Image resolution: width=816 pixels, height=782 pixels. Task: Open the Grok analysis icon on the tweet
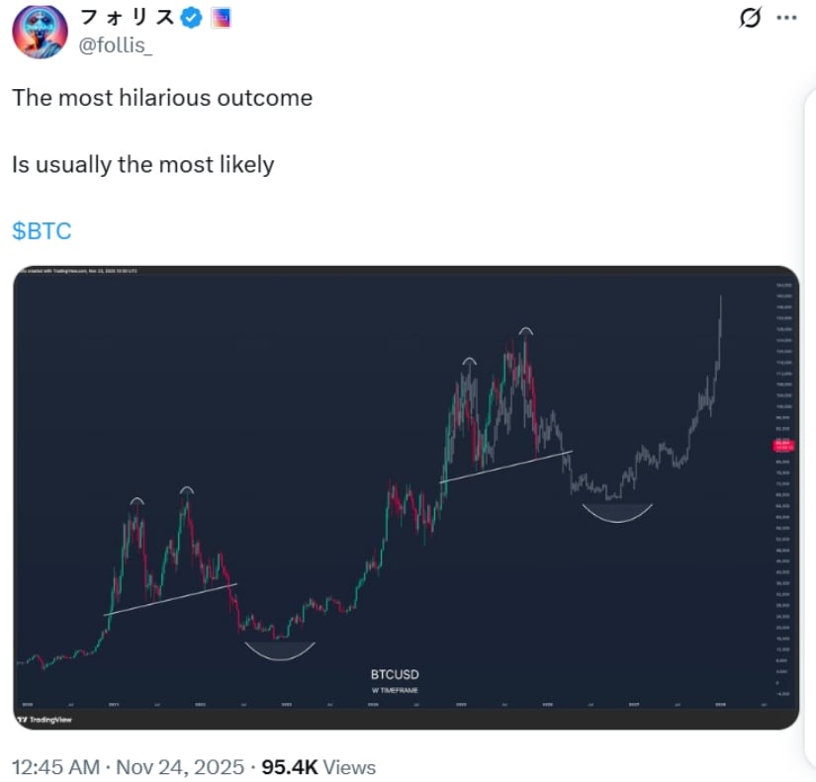click(752, 17)
